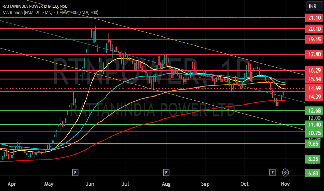This screenshot has width=324, height=191.
Task: Click the 10.75 green support label
Action: pos(314,133)
